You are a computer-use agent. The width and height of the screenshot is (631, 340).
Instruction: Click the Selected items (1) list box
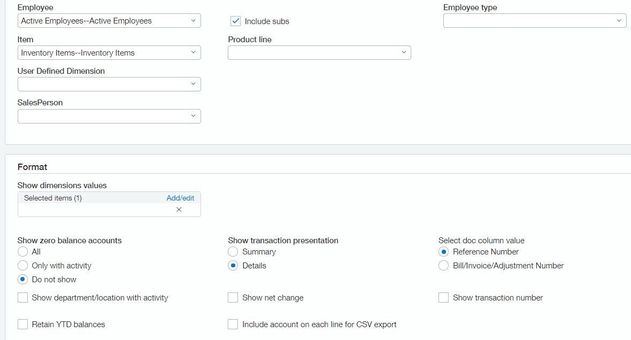pyautogui.click(x=109, y=204)
